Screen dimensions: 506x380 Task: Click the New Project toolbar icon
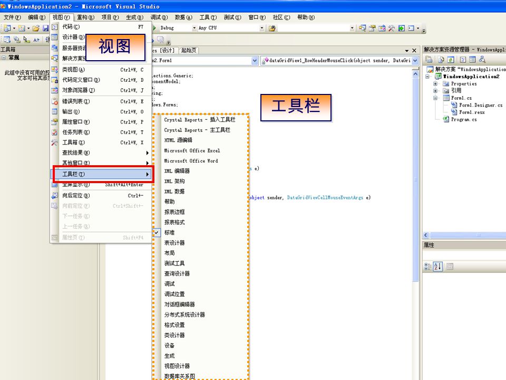point(7,28)
